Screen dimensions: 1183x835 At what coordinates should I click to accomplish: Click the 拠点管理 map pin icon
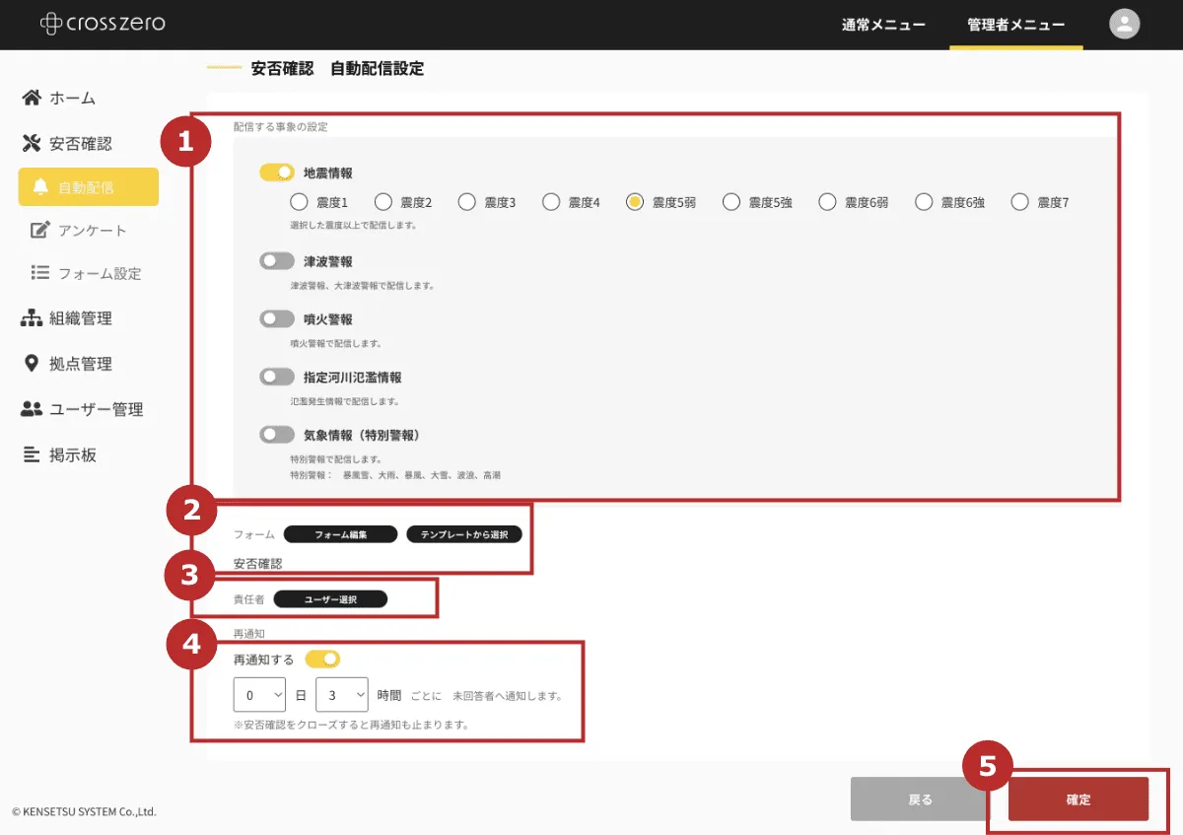click(x=33, y=363)
